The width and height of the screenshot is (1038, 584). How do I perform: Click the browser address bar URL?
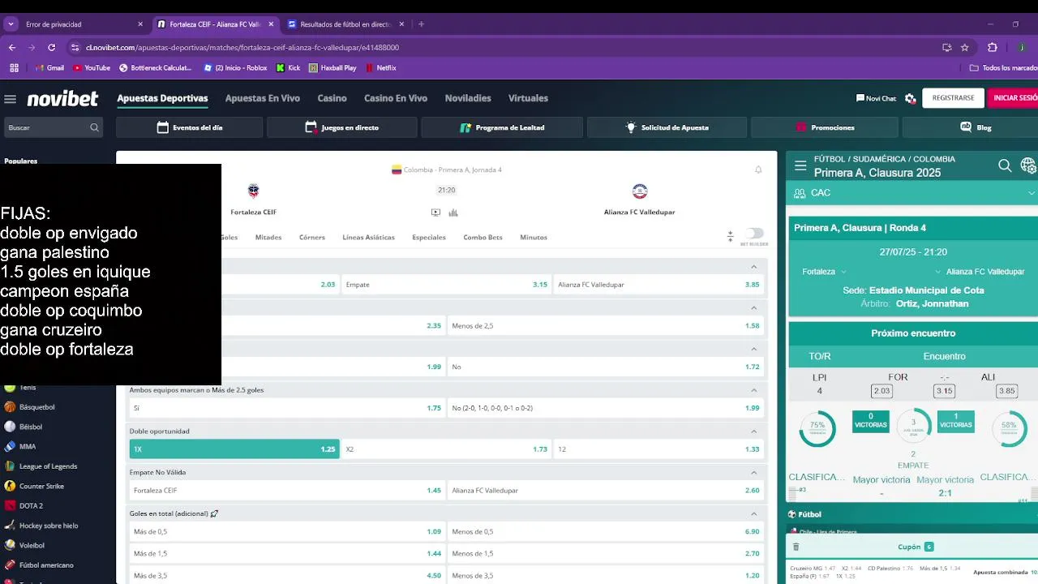(242, 47)
